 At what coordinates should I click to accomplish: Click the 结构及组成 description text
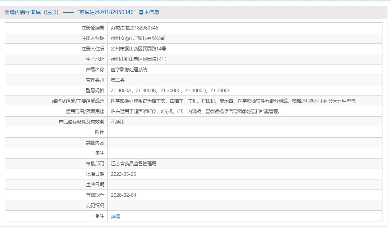[x=235, y=101]
